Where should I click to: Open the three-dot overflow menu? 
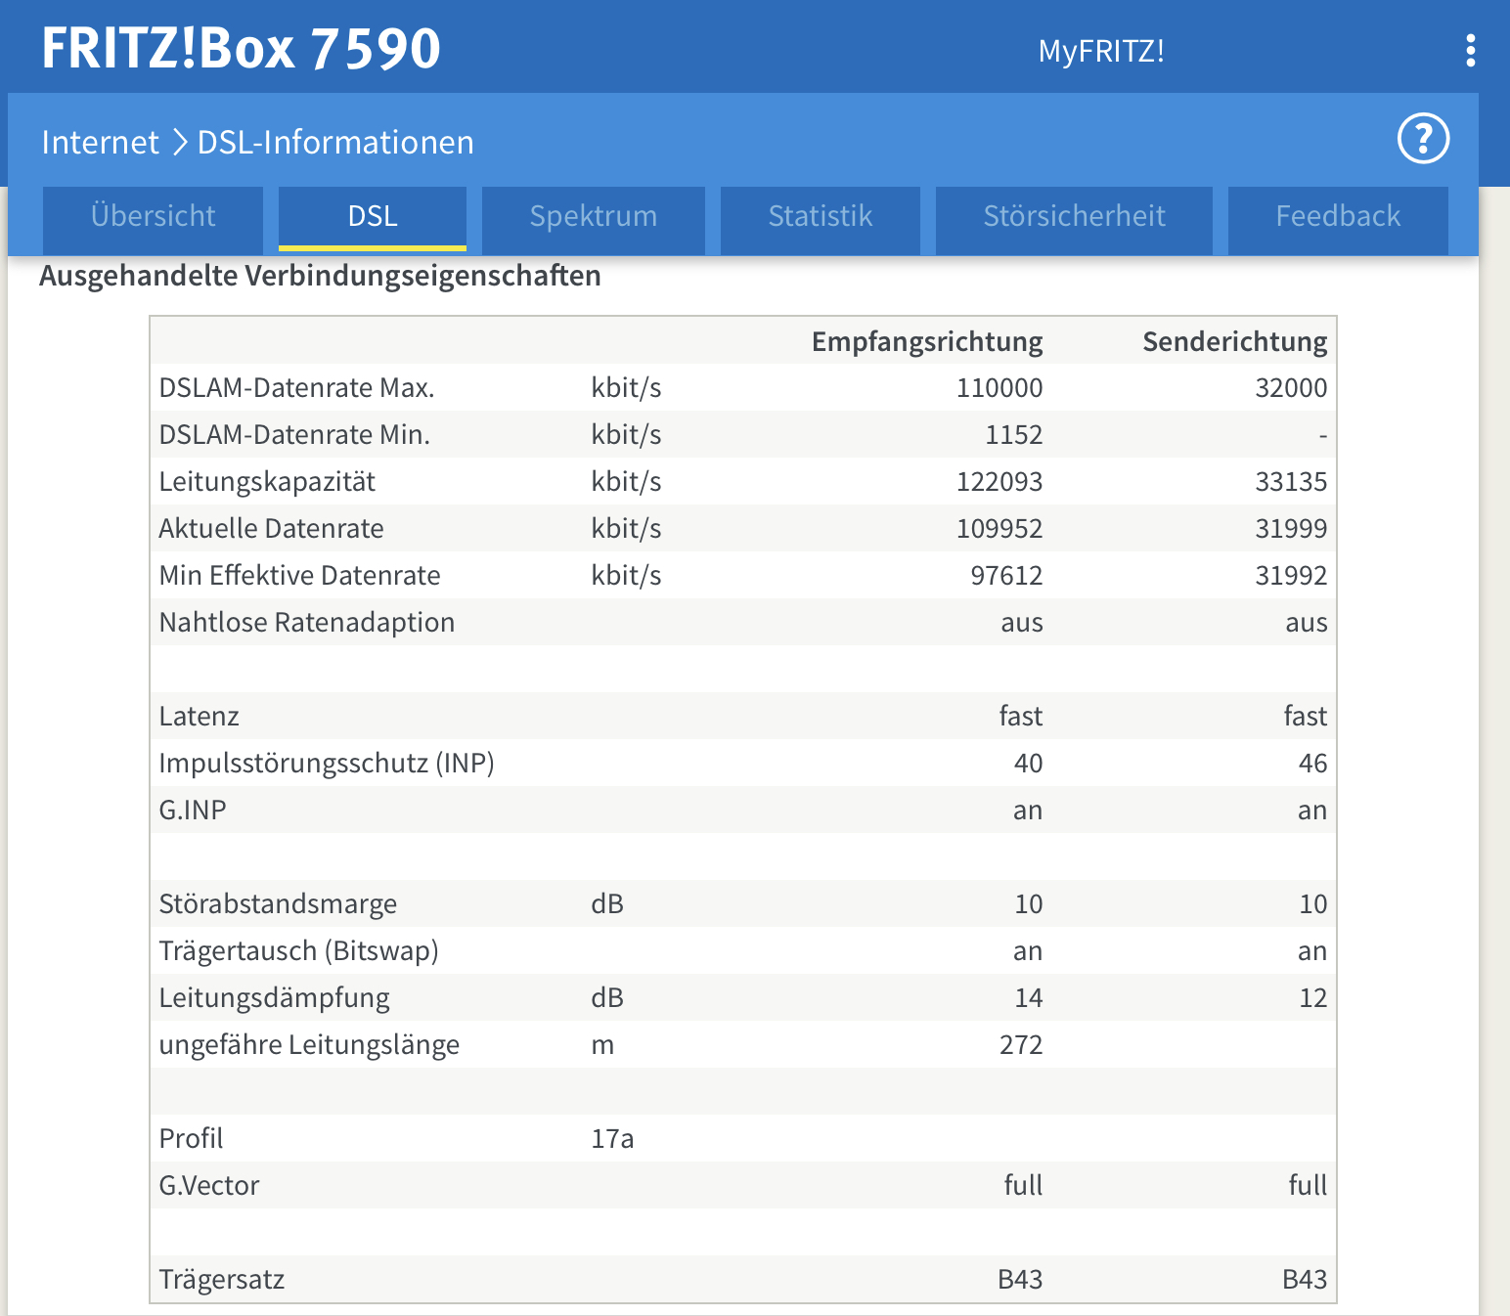point(1471,51)
